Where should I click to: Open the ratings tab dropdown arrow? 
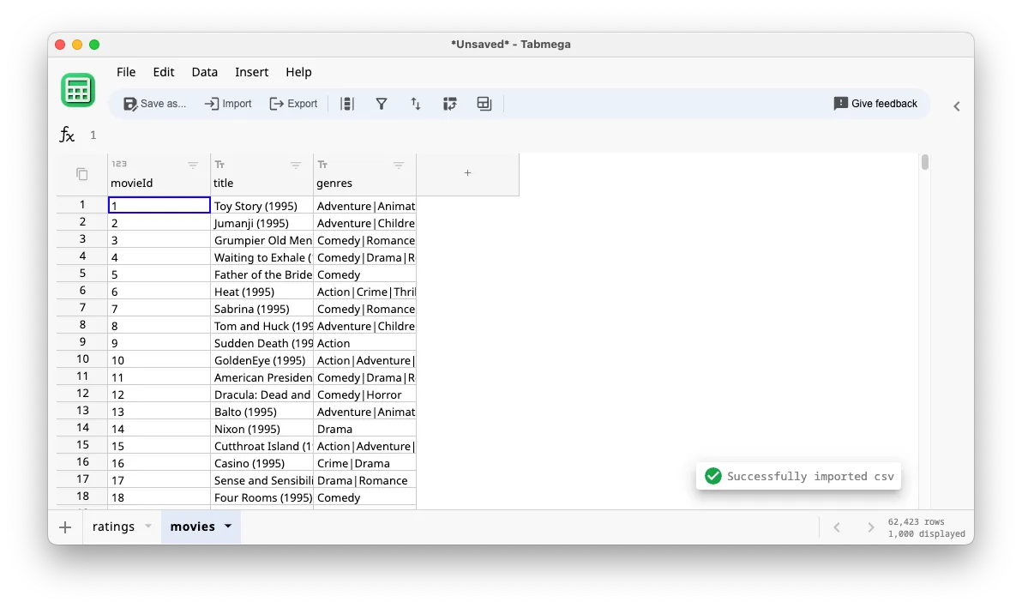(x=147, y=527)
